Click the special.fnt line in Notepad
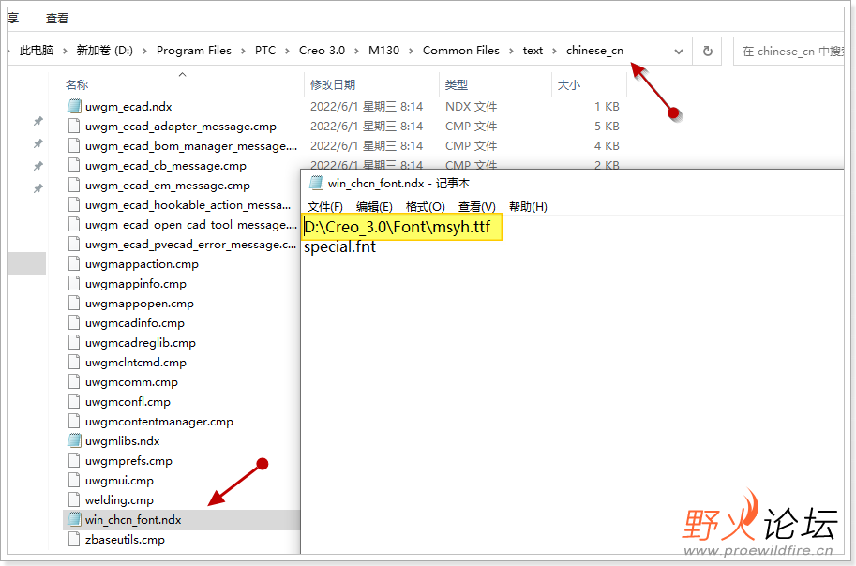The image size is (856, 566). tap(339, 246)
